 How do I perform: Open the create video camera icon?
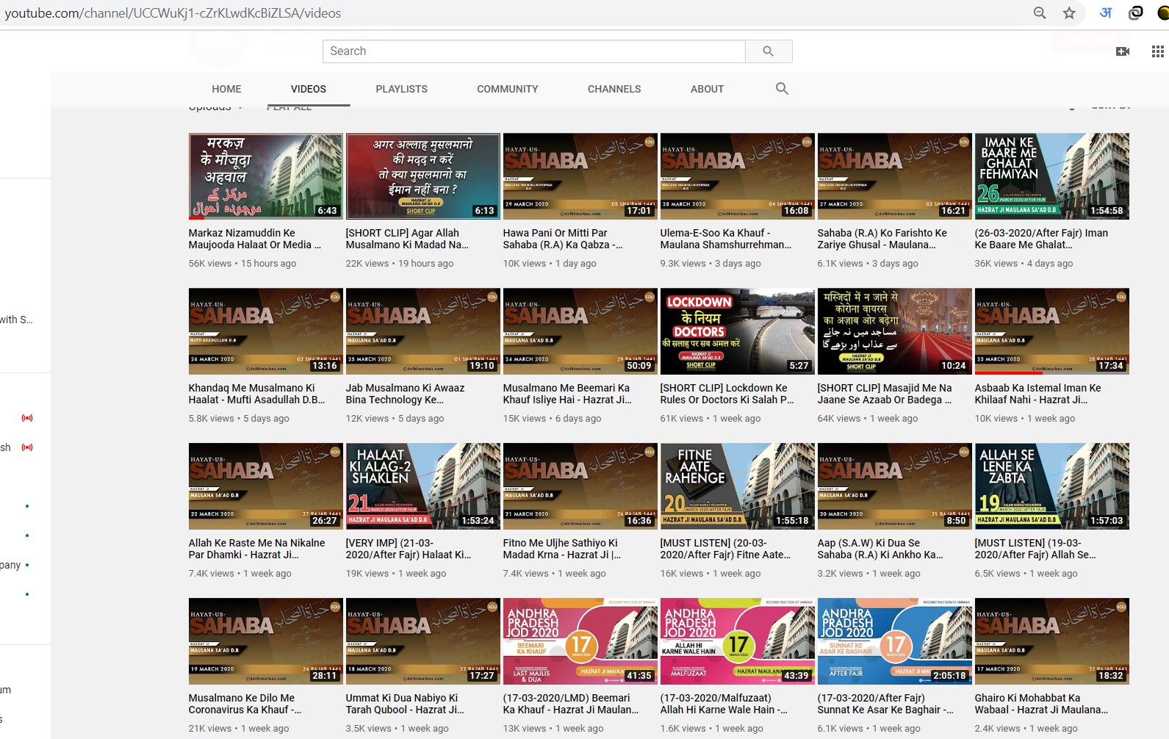point(1122,51)
